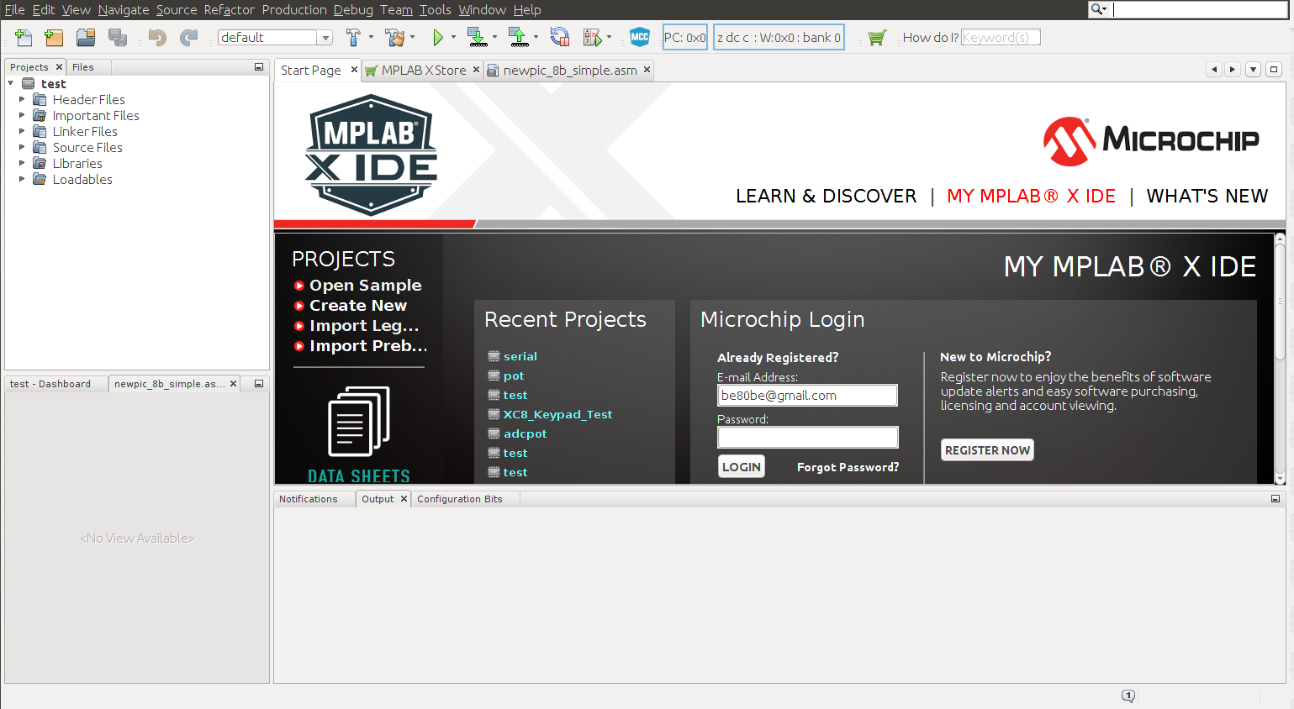Click the green Run Project play icon
This screenshot has width=1294, height=709.
438,38
